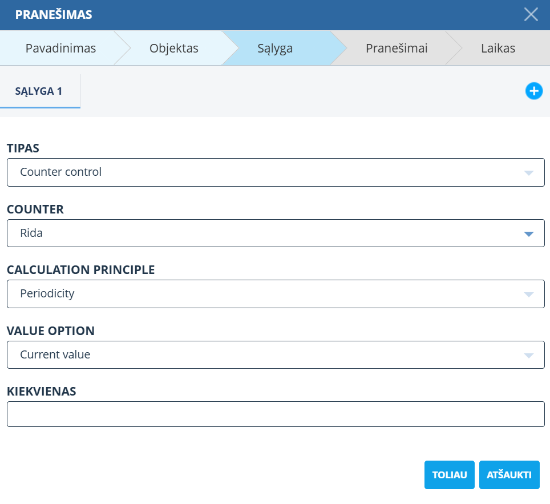Click the Value Option dropdown arrow
This screenshot has width=550, height=504.
coord(528,356)
